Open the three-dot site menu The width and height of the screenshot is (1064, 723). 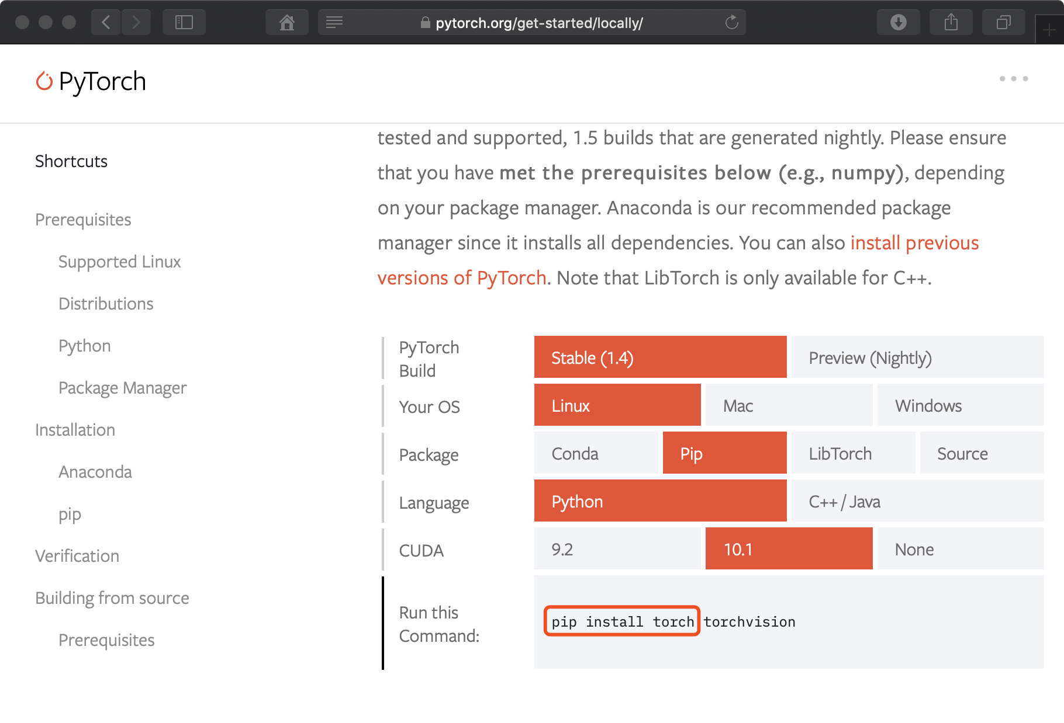(1014, 79)
